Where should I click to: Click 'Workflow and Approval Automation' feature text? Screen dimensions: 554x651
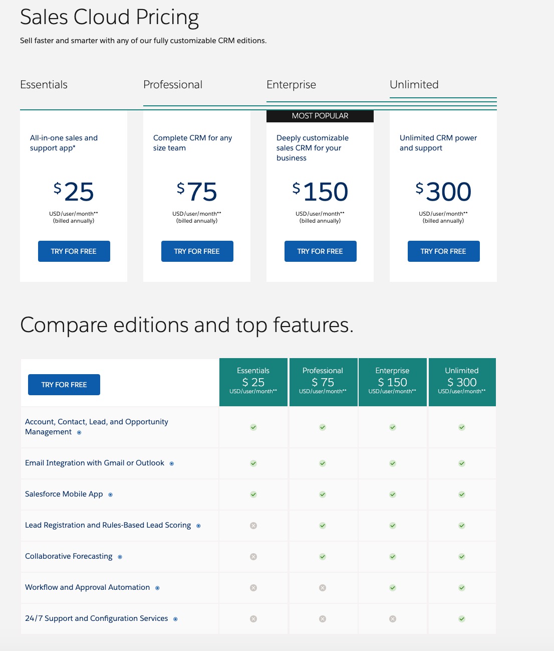pos(88,587)
